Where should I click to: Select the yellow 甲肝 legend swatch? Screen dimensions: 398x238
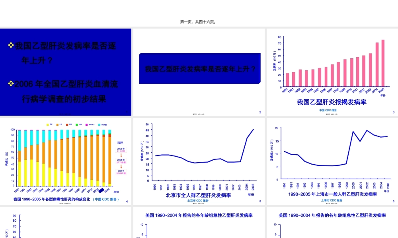[x=47, y=125]
